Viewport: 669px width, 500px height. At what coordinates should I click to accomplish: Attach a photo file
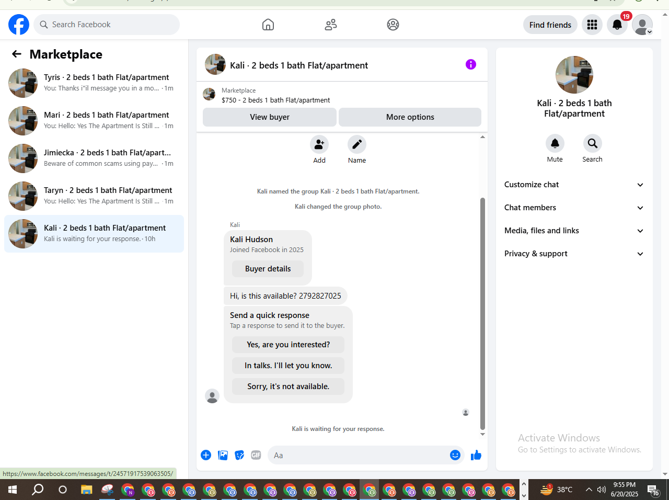point(223,455)
